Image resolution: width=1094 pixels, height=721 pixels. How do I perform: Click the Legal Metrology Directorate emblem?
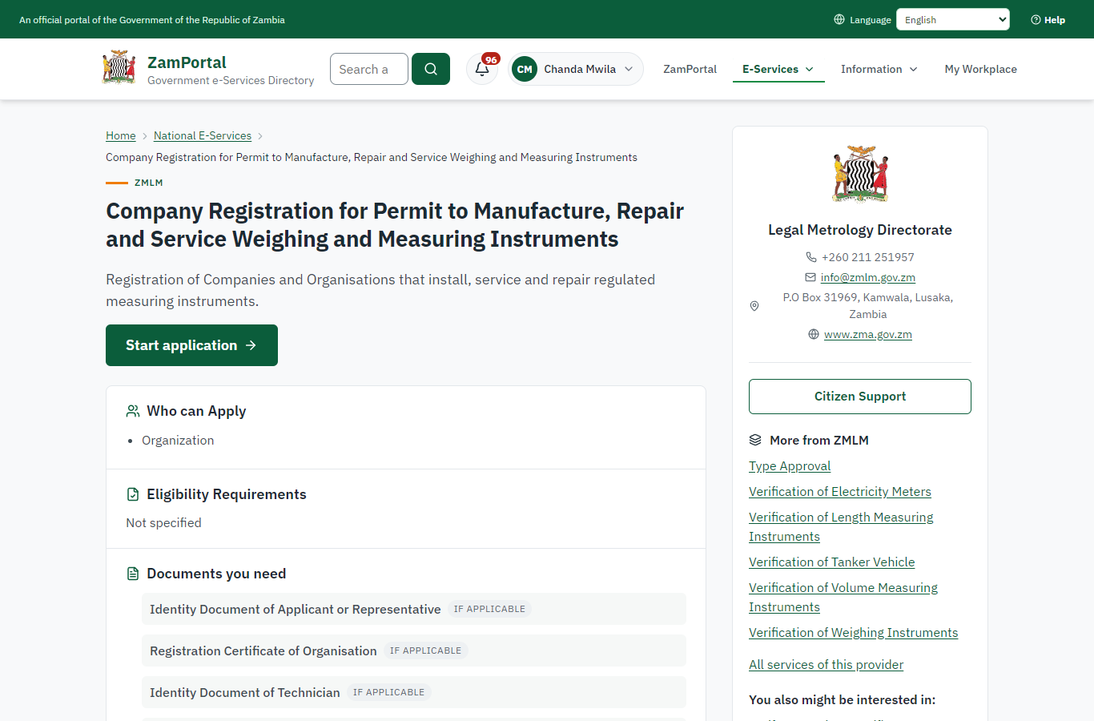pos(860,174)
